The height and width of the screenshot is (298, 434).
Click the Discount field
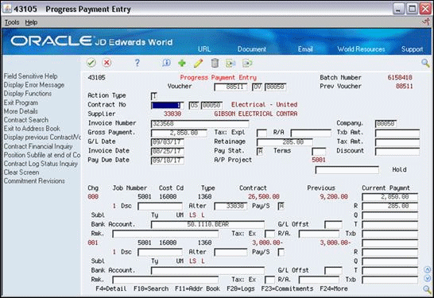(x=397, y=151)
